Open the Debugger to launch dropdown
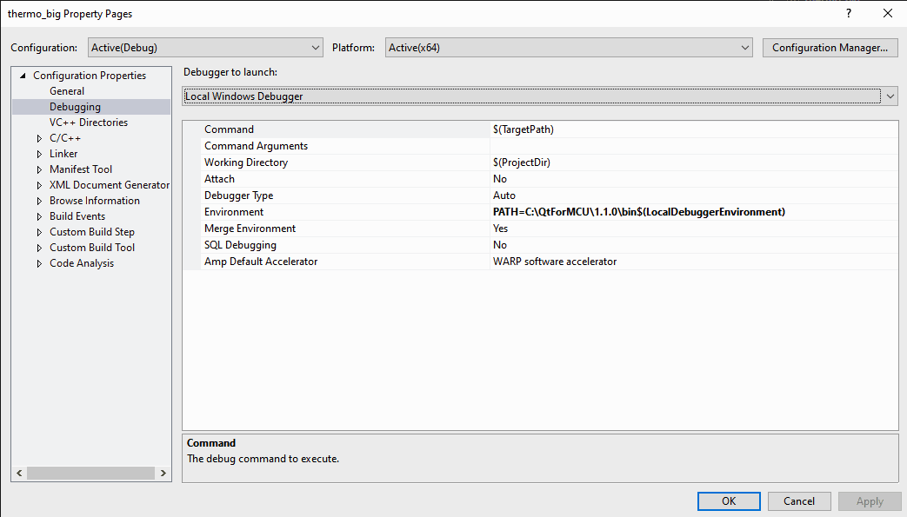 539,96
